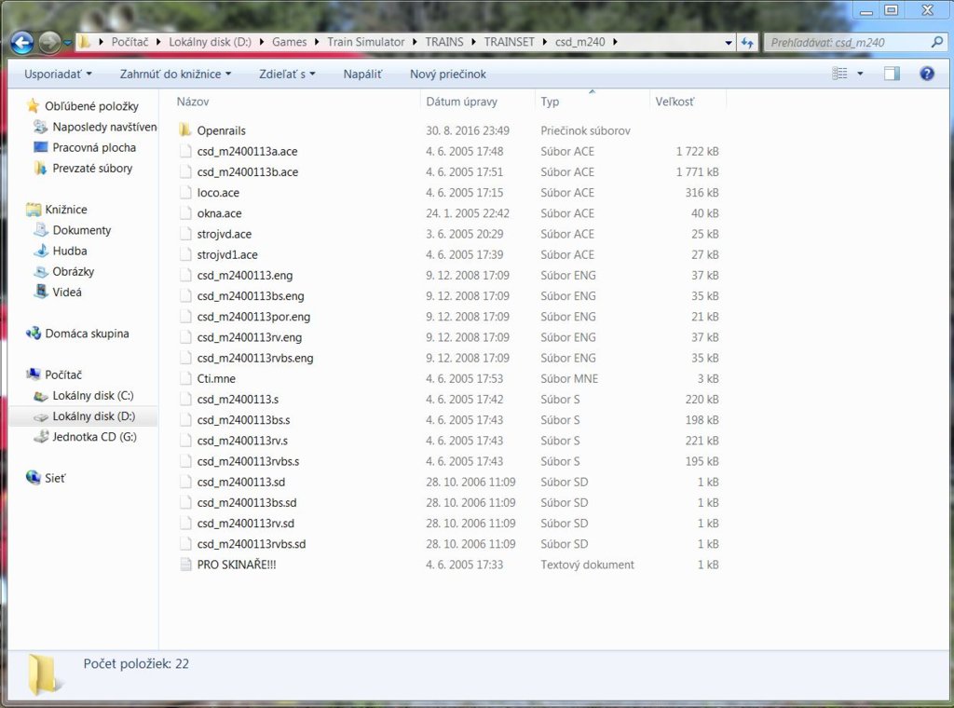The height and width of the screenshot is (708, 954).
Task: Click the refresh button beside address bar
Action: [747, 43]
